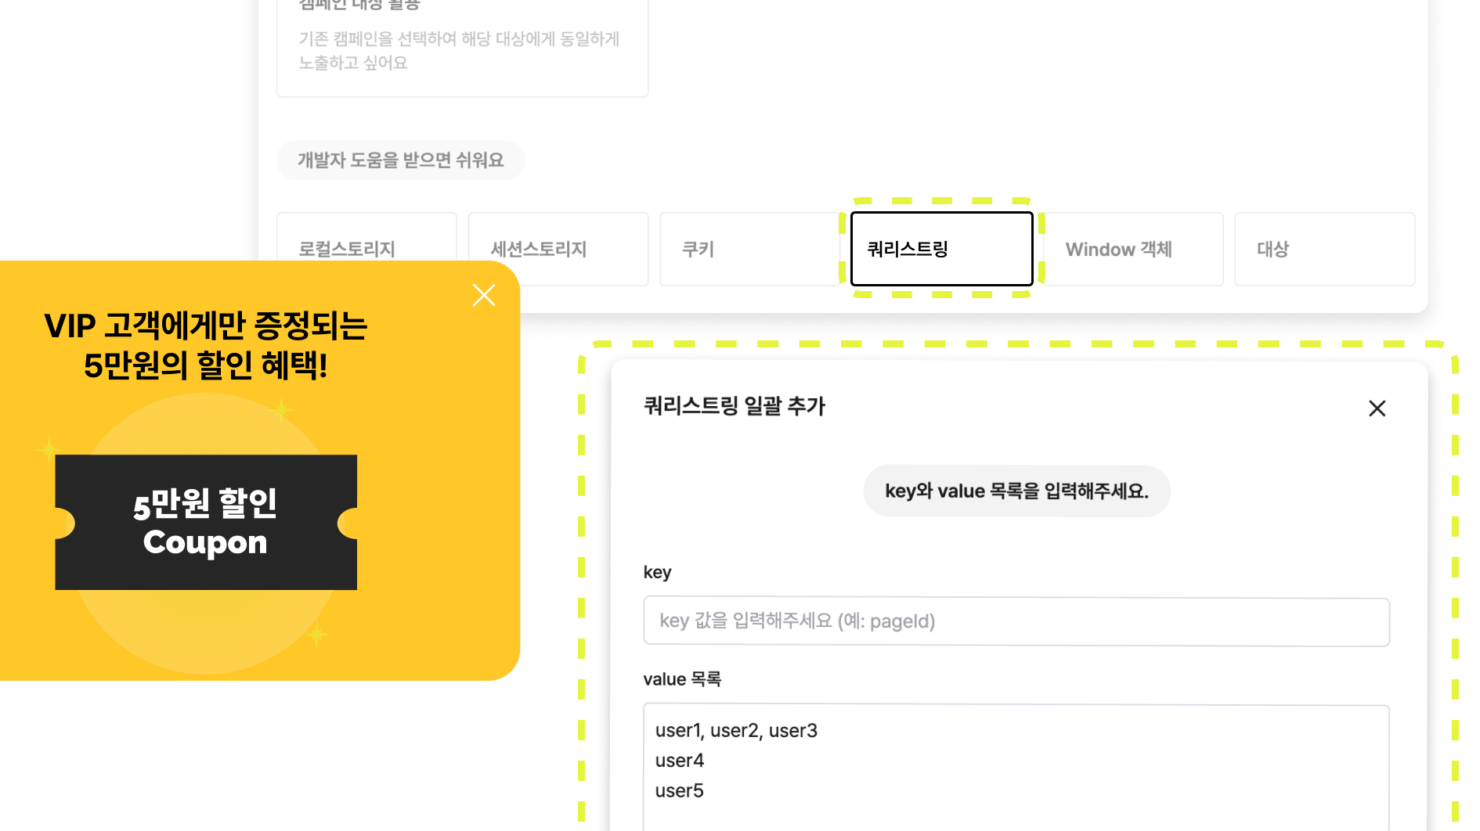Image resolution: width=1480 pixels, height=831 pixels.
Task: Click the 기존 캠페인을 선택하여 description text
Action: click(x=459, y=50)
